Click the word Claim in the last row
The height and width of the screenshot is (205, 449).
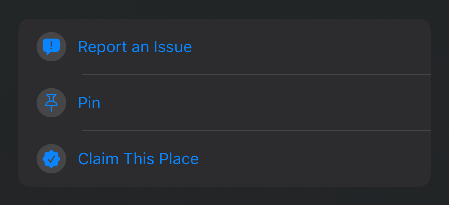pos(98,159)
